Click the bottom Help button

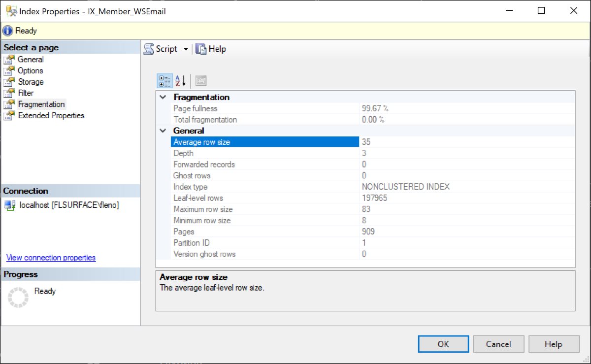[x=554, y=344]
